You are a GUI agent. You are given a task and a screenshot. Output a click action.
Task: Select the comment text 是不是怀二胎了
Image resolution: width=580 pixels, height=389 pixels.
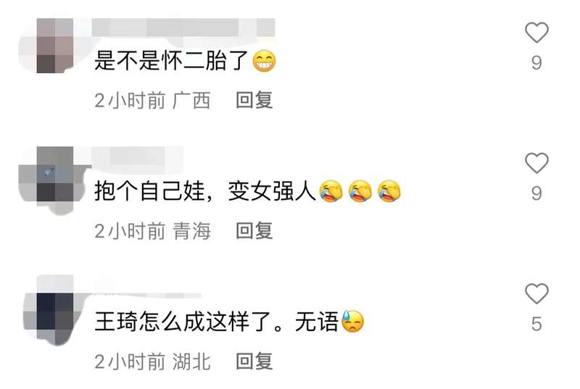click(x=171, y=61)
